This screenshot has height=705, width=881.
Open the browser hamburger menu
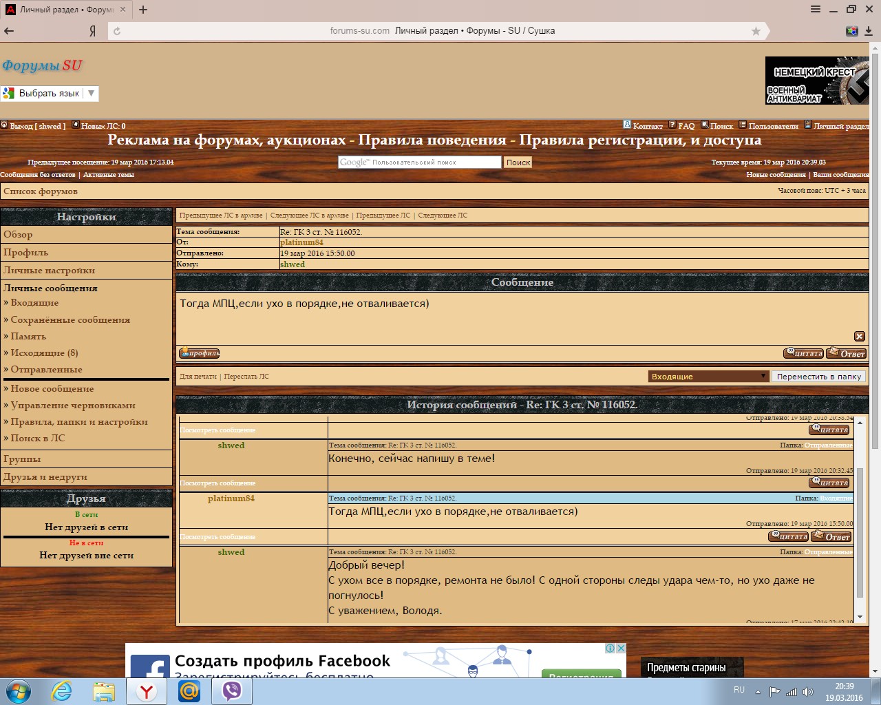coord(816,10)
